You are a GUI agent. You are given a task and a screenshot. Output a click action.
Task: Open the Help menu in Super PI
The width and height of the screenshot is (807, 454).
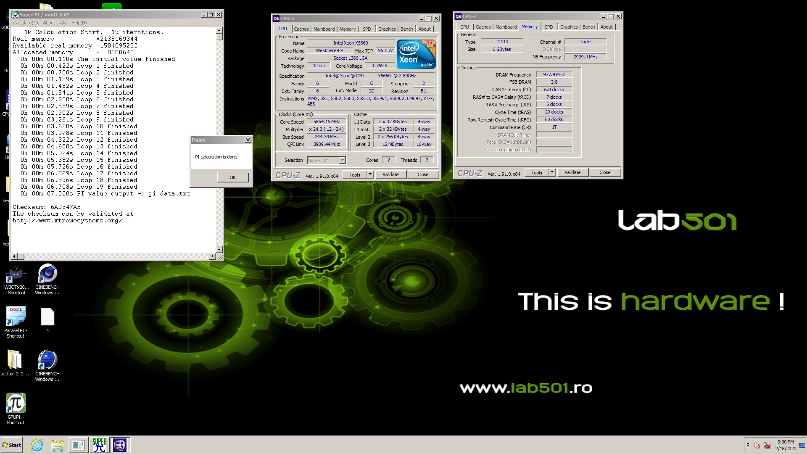point(79,23)
